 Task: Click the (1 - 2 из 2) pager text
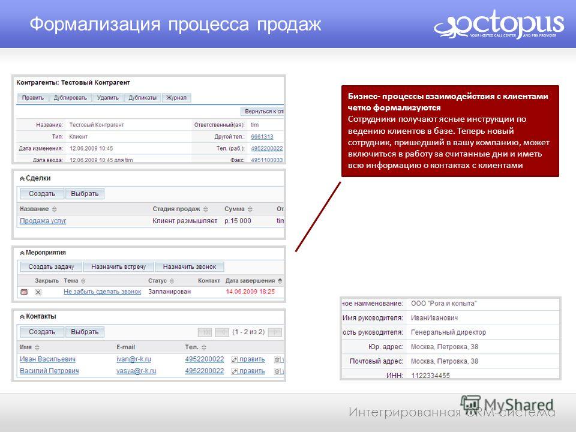[248, 332]
